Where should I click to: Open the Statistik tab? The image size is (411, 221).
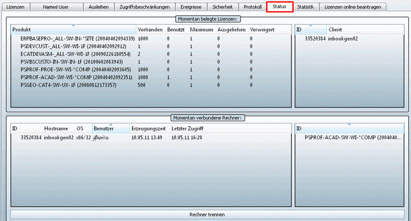(x=305, y=7)
